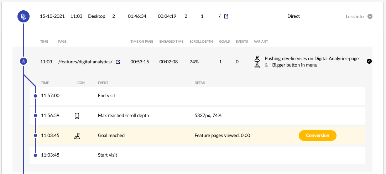Click Bigger button in menu variant
This screenshot has height=174, width=386.
[295, 65]
